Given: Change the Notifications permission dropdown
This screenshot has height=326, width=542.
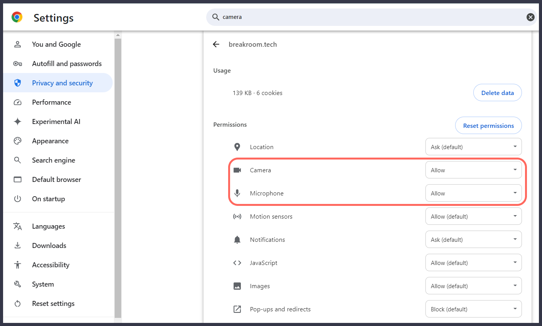Looking at the screenshot, I should (473, 239).
